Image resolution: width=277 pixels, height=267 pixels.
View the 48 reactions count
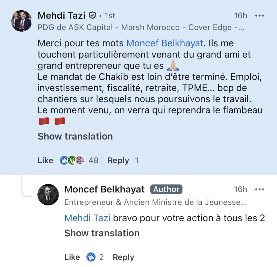pyautogui.click(x=93, y=160)
